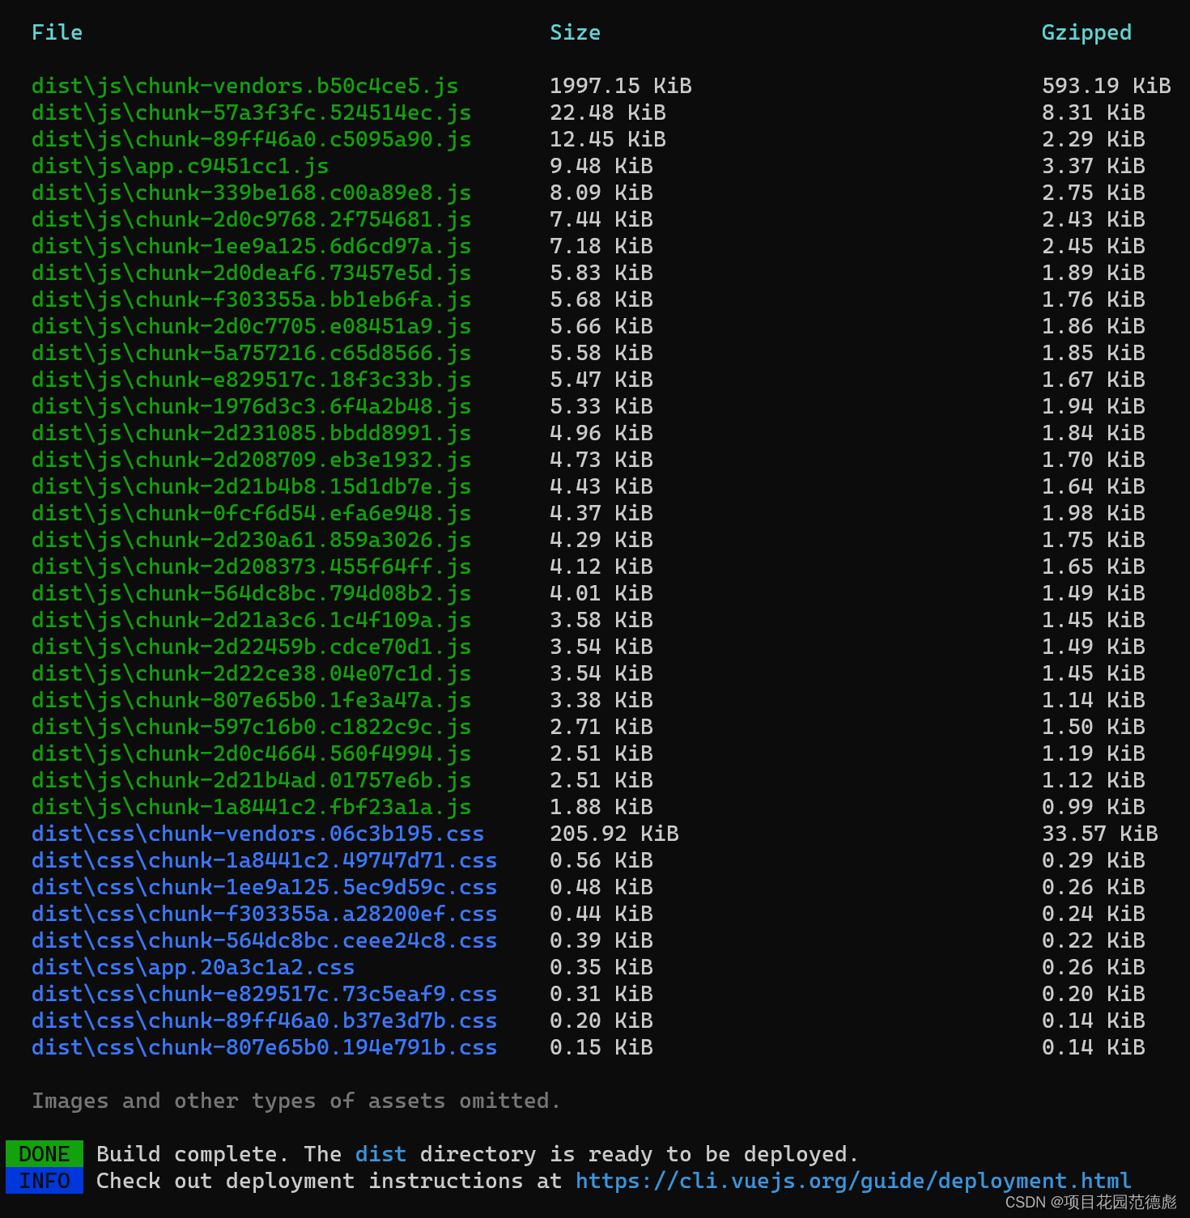
Task: Click dist\js\chunk-2d208373.455f64ff.js file name
Action: tap(252, 567)
